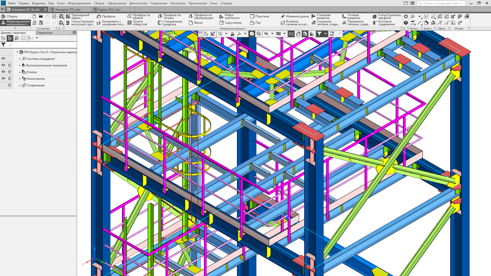
Task: Activate Усечь/Удлинить профиль on the right
Action: [x=387, y=16]
